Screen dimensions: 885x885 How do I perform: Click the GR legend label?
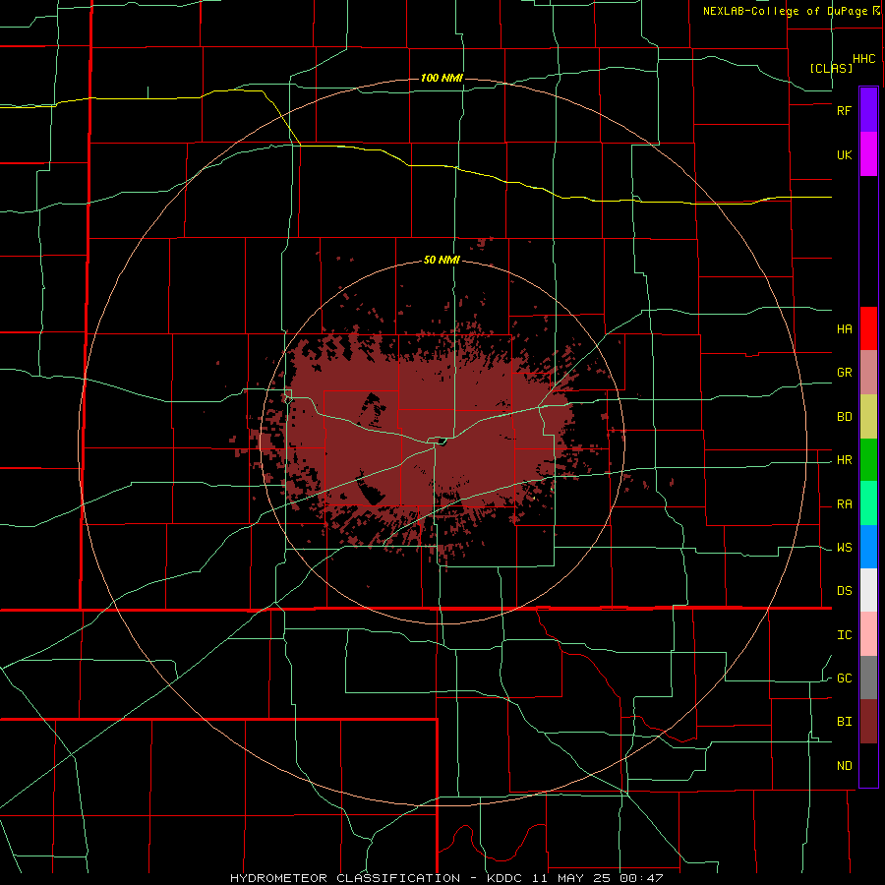[844, 373]
